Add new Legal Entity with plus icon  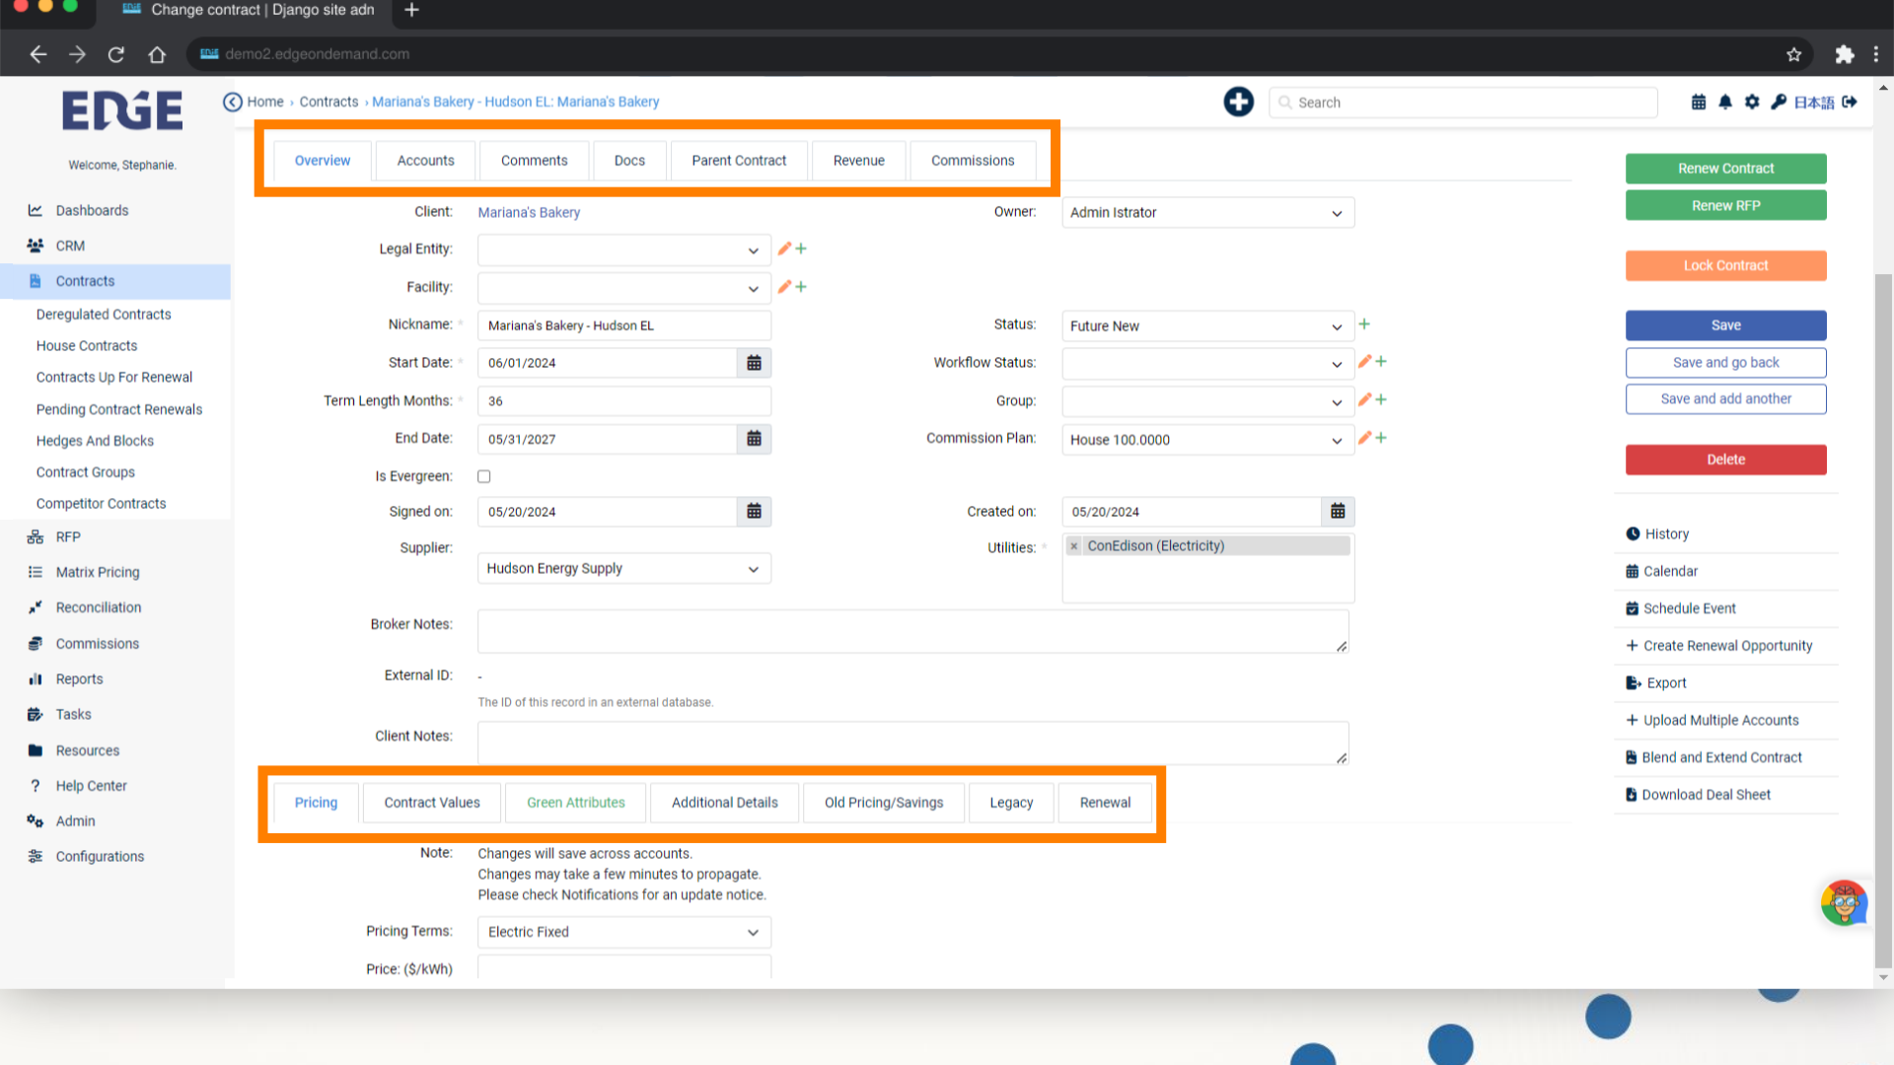(x=801, y=248)
